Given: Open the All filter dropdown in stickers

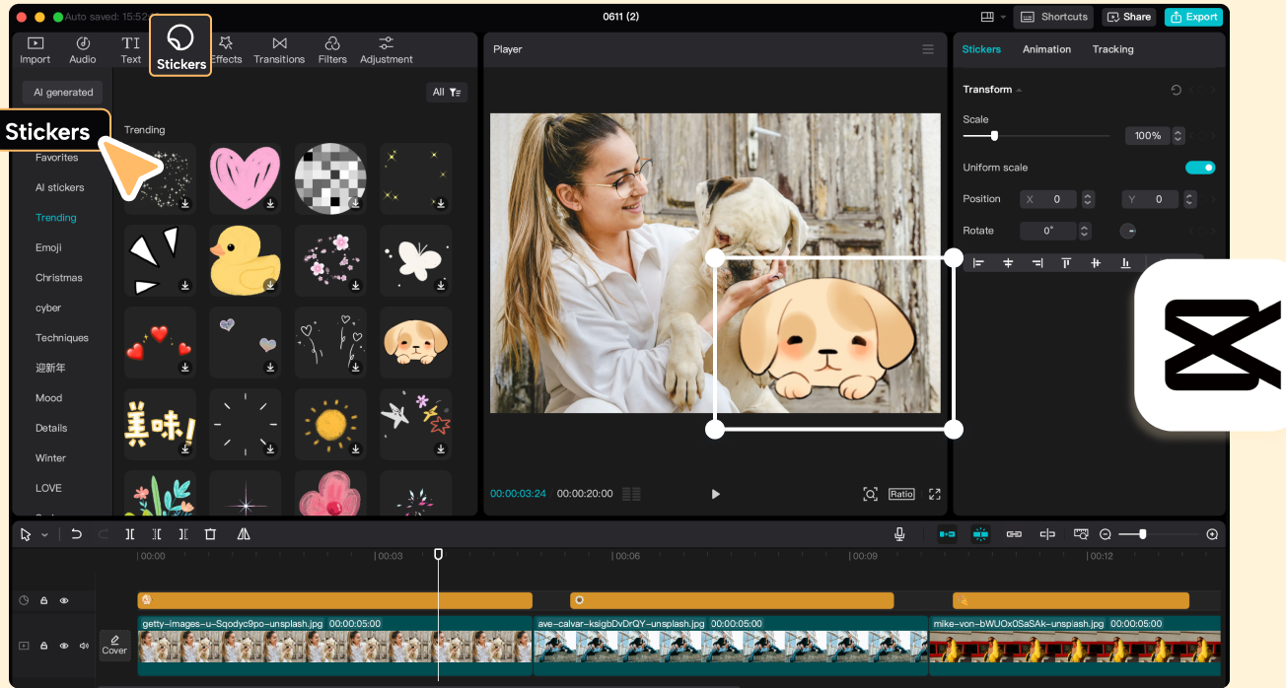Looking at the screenshot, I should 447,93.
